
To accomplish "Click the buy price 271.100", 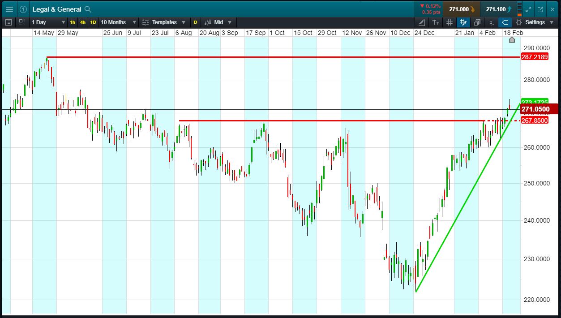I will pos(497,9).
